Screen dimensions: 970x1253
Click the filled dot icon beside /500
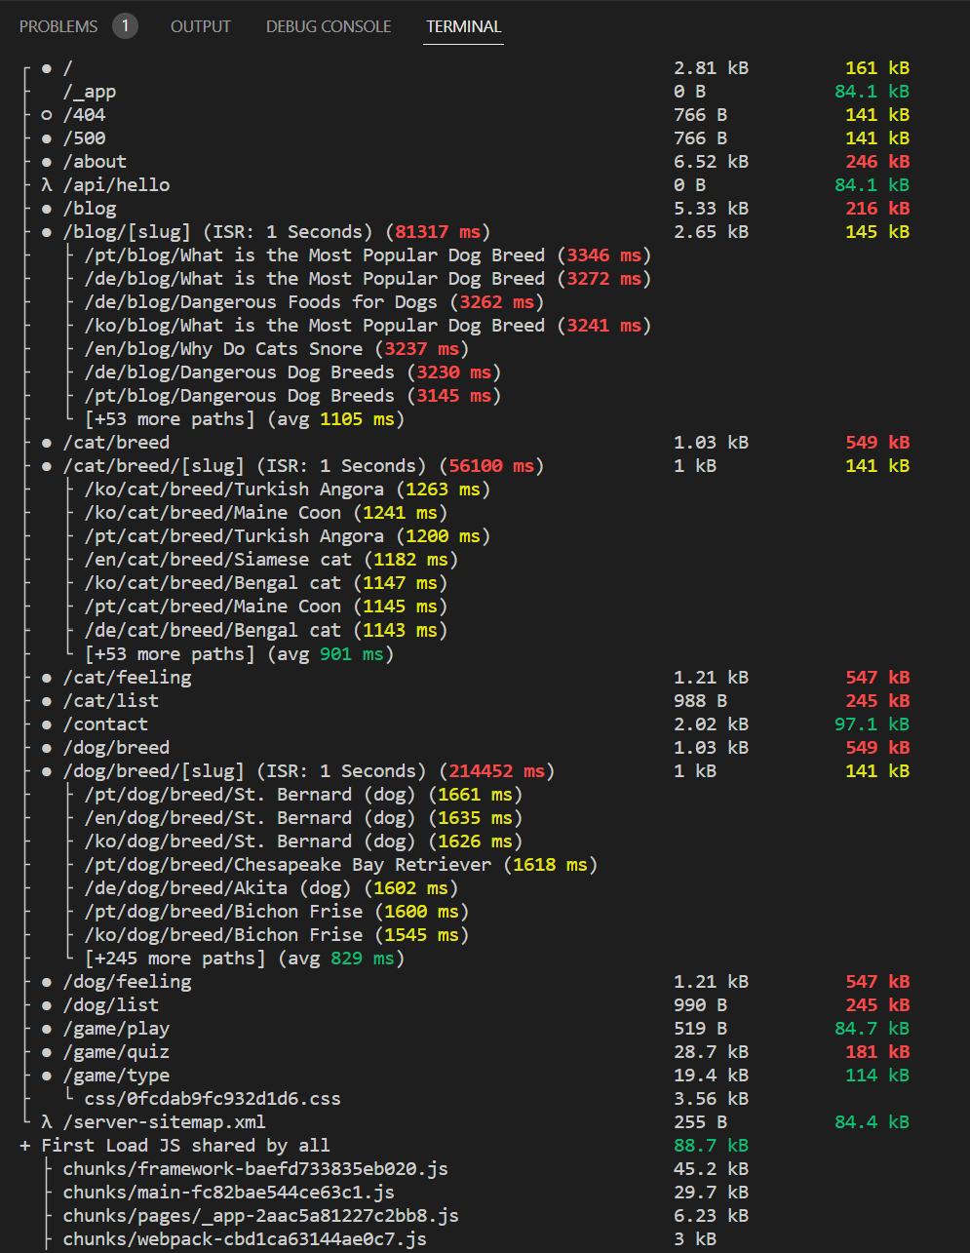pos(46,137)
